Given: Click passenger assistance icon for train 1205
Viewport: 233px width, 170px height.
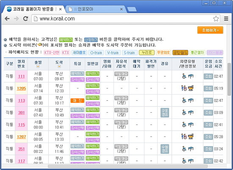Looking at the screenshot, I should pyautogui.click(x=184, y=88).
